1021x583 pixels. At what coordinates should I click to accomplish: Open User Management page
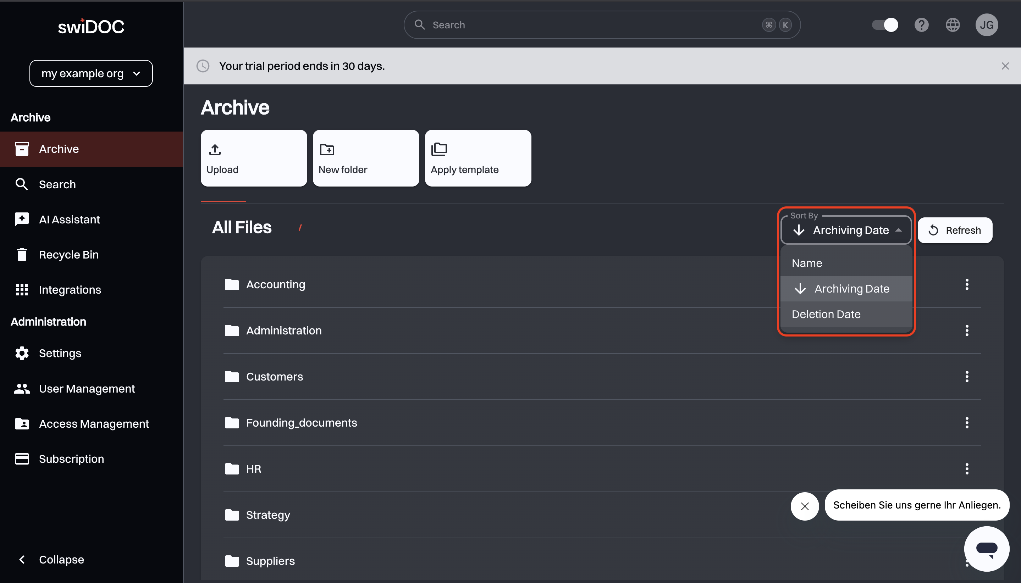(91, 388)
